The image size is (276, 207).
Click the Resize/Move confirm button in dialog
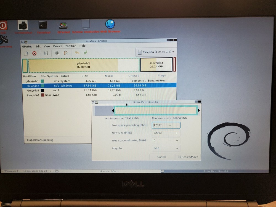pos(188,157)
